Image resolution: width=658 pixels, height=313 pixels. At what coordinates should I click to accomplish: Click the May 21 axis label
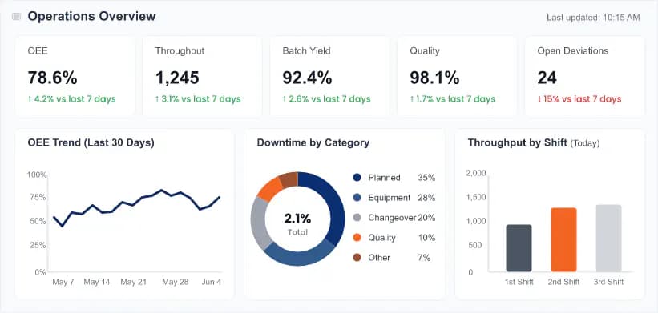[134, 282]
